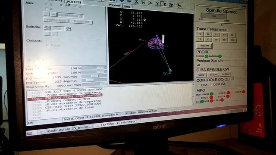
Task: Click the EIXO A red indicator
Action: click(228, 96)
